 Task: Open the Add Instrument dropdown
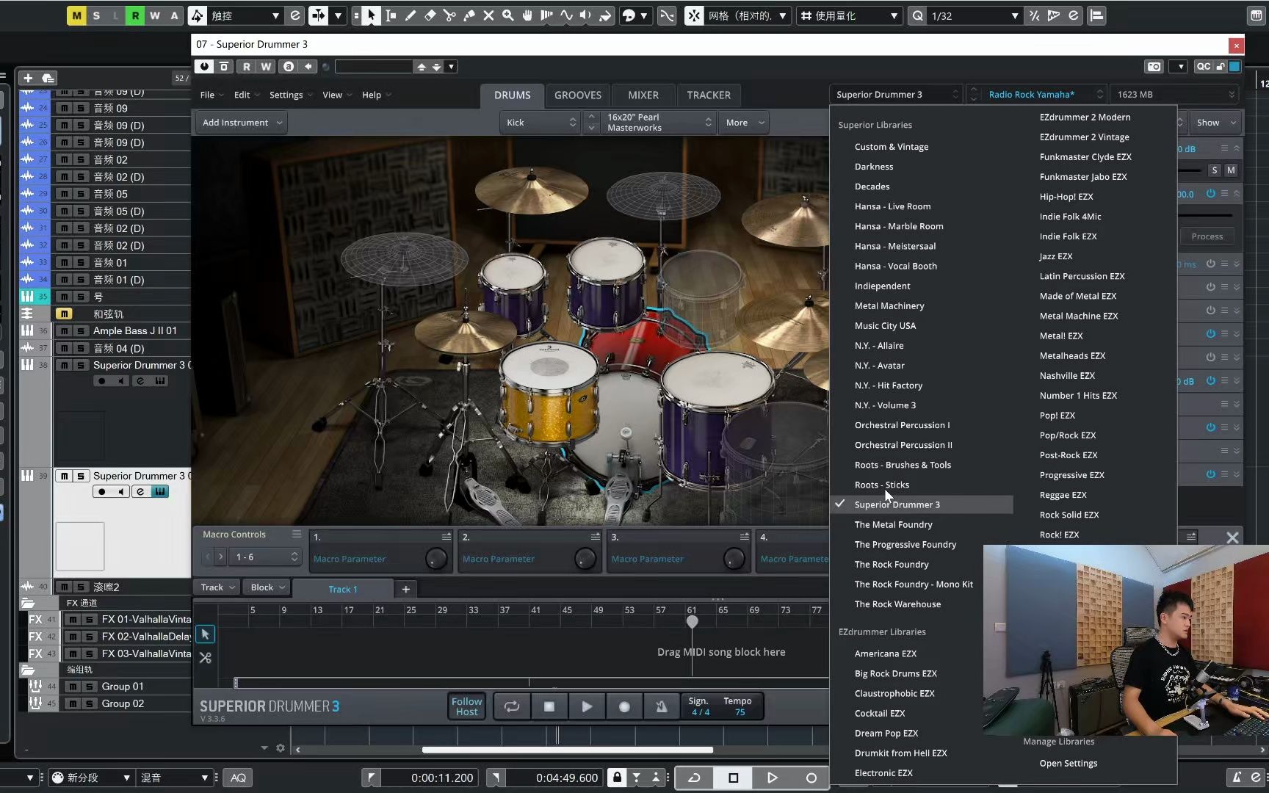point(241,123)
